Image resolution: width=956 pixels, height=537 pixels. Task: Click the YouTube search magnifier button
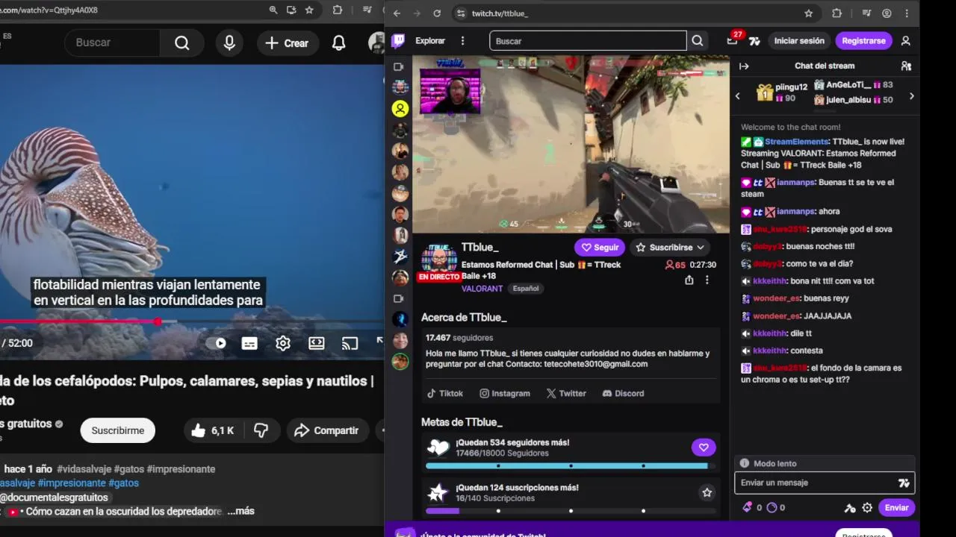(x=181, y=43)
